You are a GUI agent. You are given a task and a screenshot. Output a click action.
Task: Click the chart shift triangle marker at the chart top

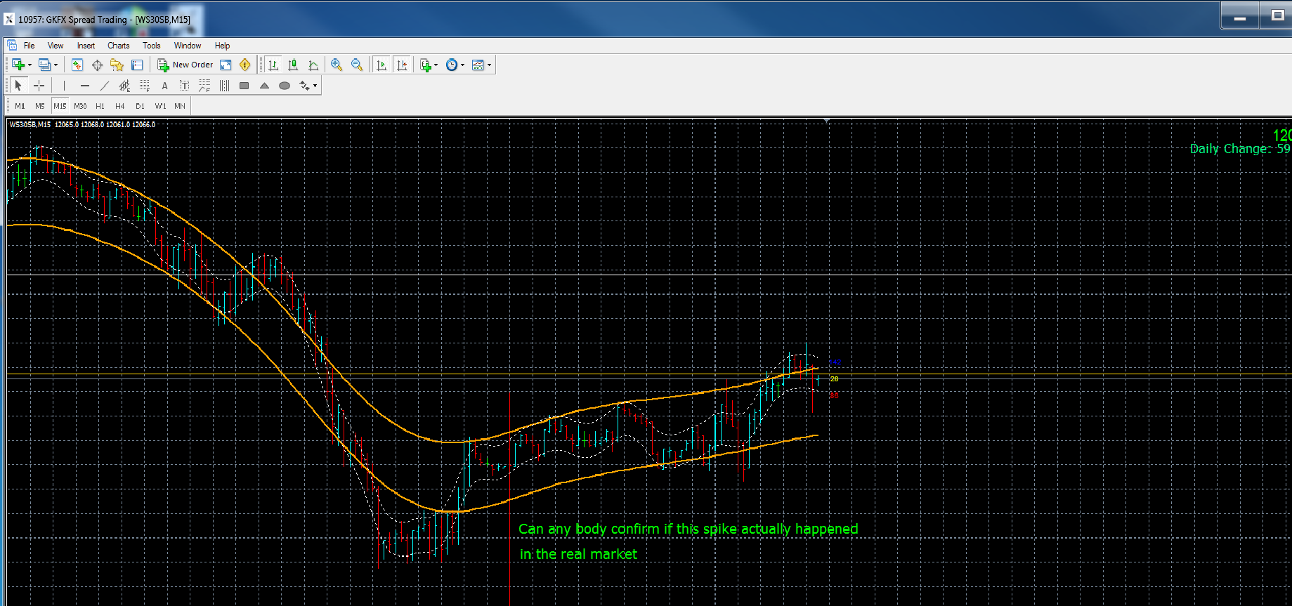[x=826, y=121]
